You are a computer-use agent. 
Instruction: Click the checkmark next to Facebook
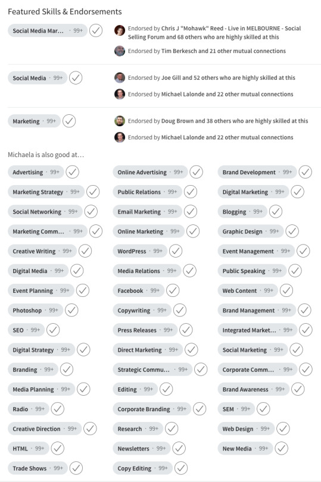point(173,290)
